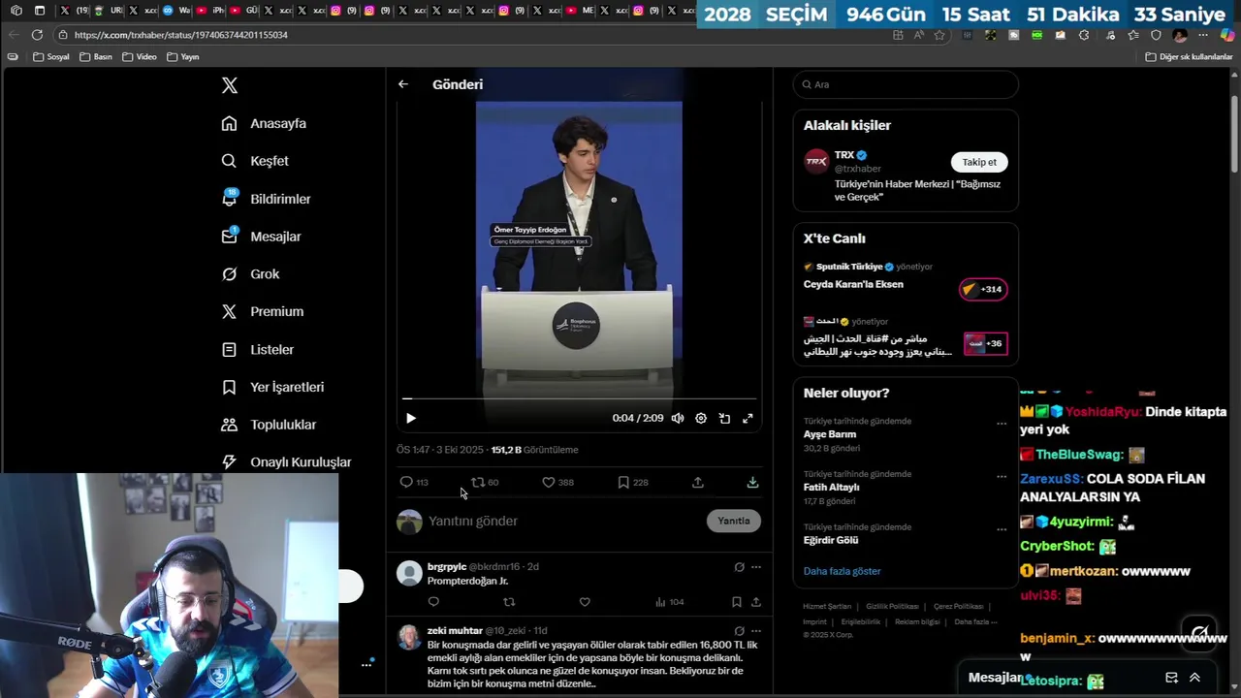This screenshot has height=698, width=1241.
Task: Open TRX profile avatar in Alakalı kişiler
Action: click(x=816, y=161)
